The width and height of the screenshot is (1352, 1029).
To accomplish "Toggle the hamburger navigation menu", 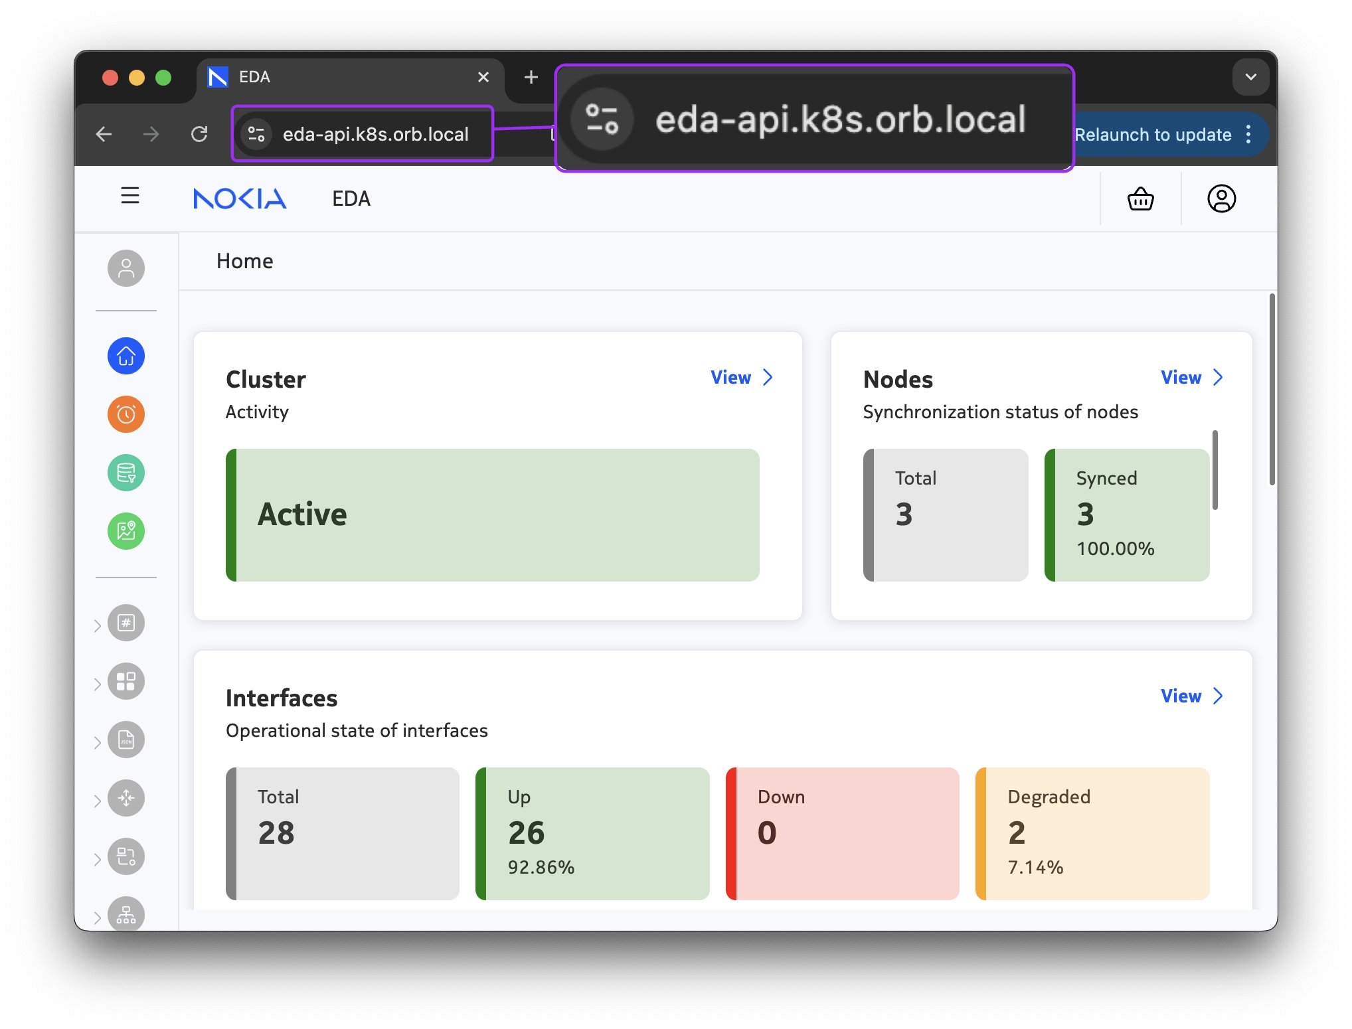I will coord(129,197).
